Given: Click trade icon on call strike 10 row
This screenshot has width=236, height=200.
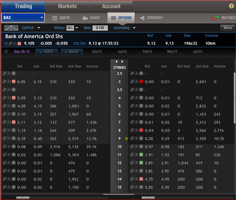Looking at the screenshot, I should (x=4, y=146).
